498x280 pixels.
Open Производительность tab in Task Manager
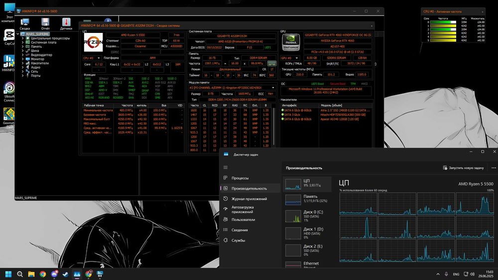click(250, 188)
